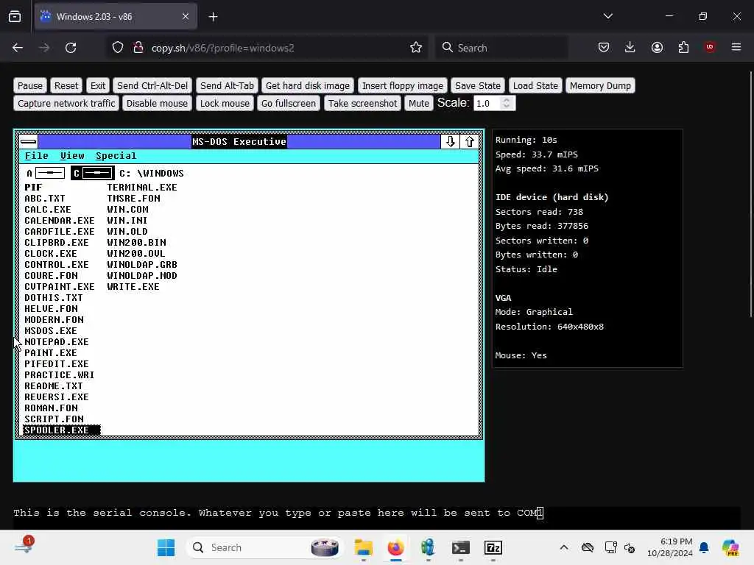
Task: Open the File menu
Action: [37, 156]
